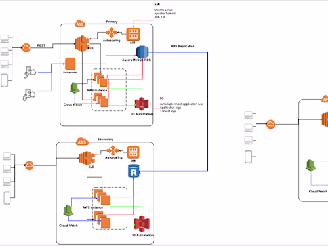
Task: Select the dashed AWS Instance group box in Primary
Action: 109,90
